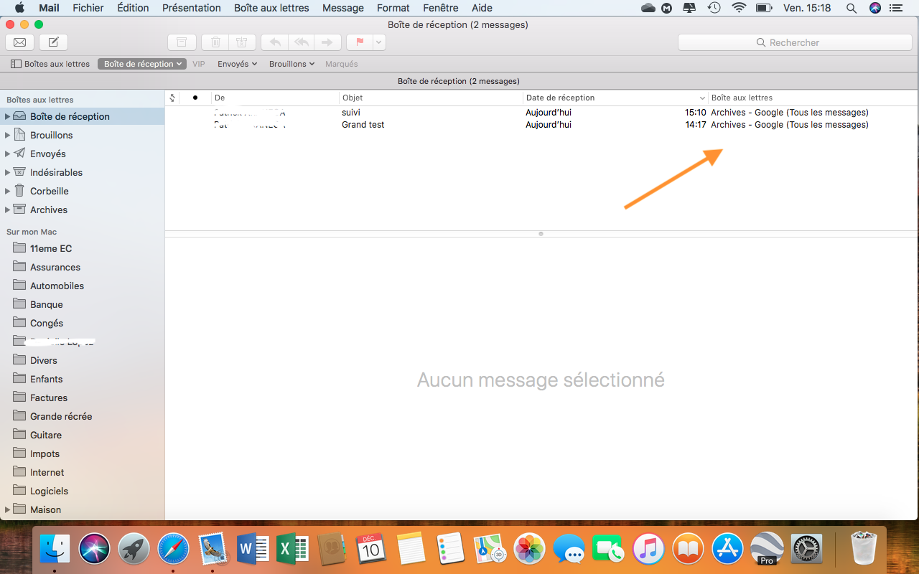919x574 pixels.
Task: Toggle the Boîtes aux lettres sidebar button
Action: (50, 64)
